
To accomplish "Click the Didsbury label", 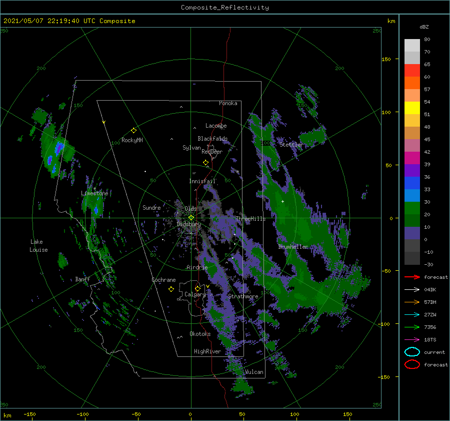I will [188, 224].
